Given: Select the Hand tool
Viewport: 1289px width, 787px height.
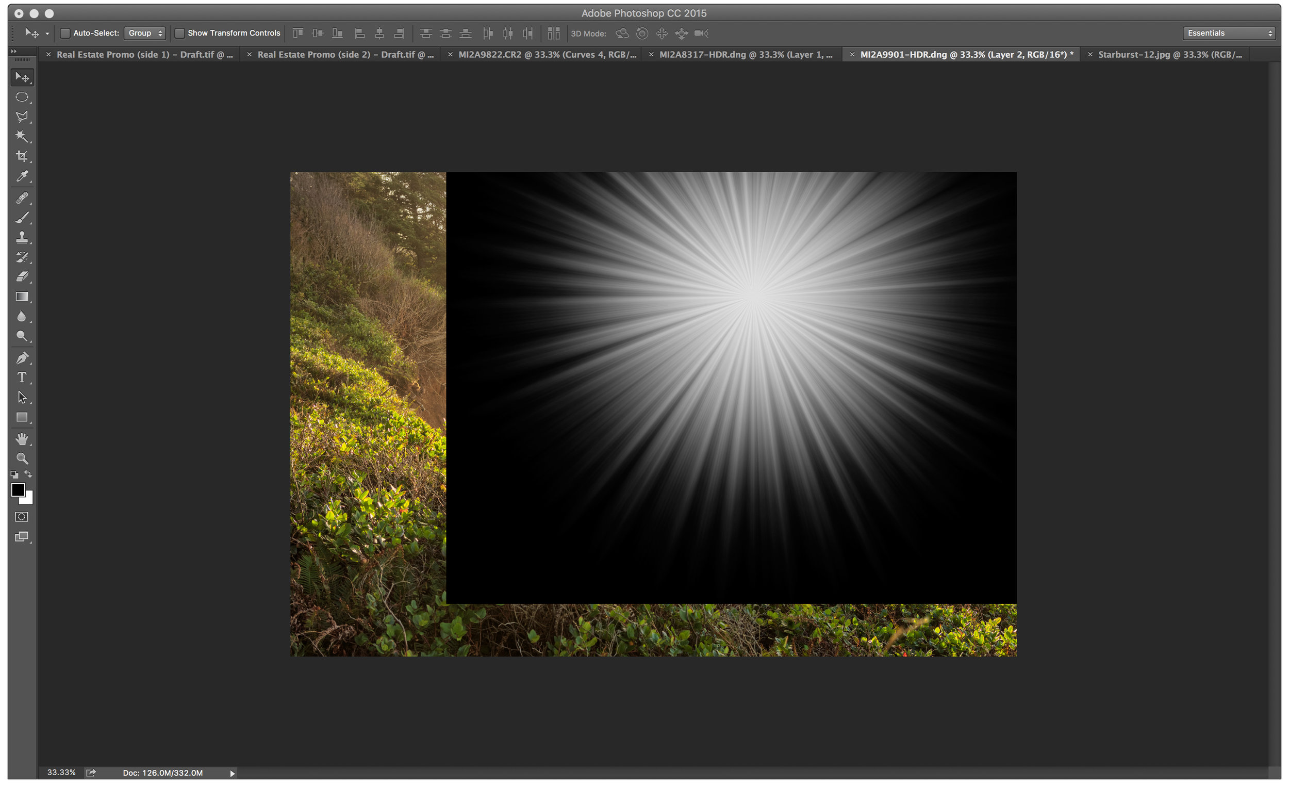Looking at the screenshot, I should [x=22, y=439].
